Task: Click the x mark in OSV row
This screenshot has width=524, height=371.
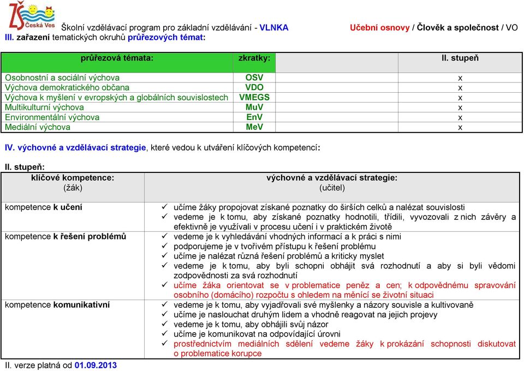Action: tap(460, 78)
